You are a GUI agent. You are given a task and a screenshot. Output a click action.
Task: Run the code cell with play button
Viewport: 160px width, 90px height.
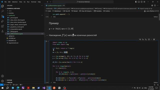click(46, 41)
